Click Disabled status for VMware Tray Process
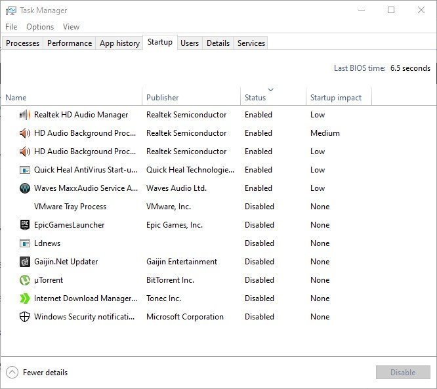Image resolution: width=437 pixels, height=389 pixels. (x=259, y=207)
